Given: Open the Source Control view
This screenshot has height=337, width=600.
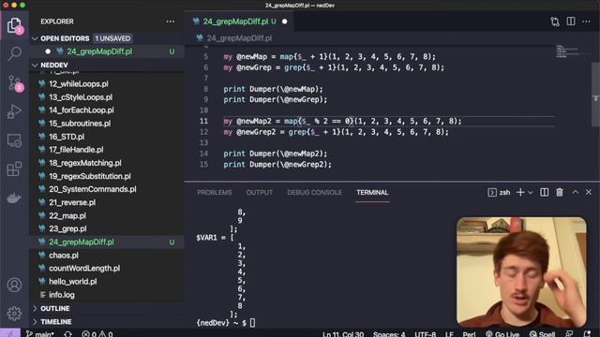Looking at the screenshot, I should (15, 82).
